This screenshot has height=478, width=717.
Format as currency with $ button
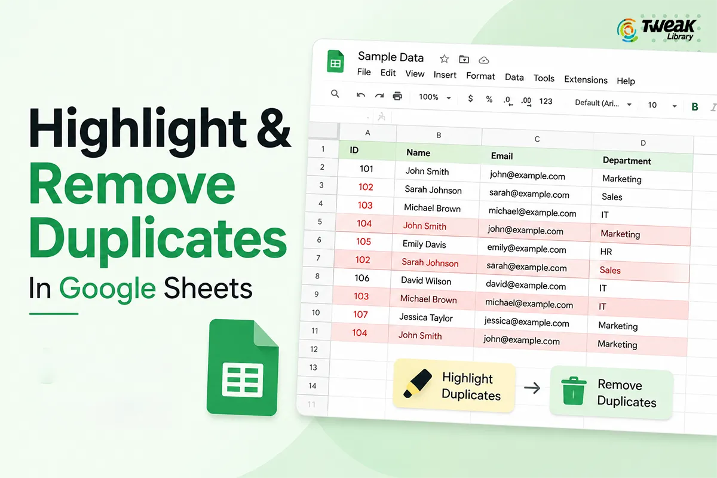pyautogui.click(x=470, y=99)
